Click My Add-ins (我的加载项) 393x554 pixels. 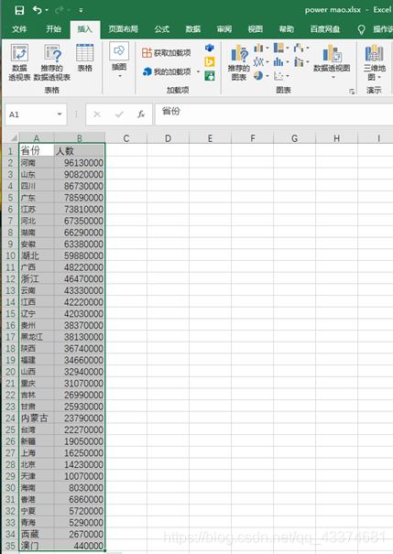click(167, 72)
